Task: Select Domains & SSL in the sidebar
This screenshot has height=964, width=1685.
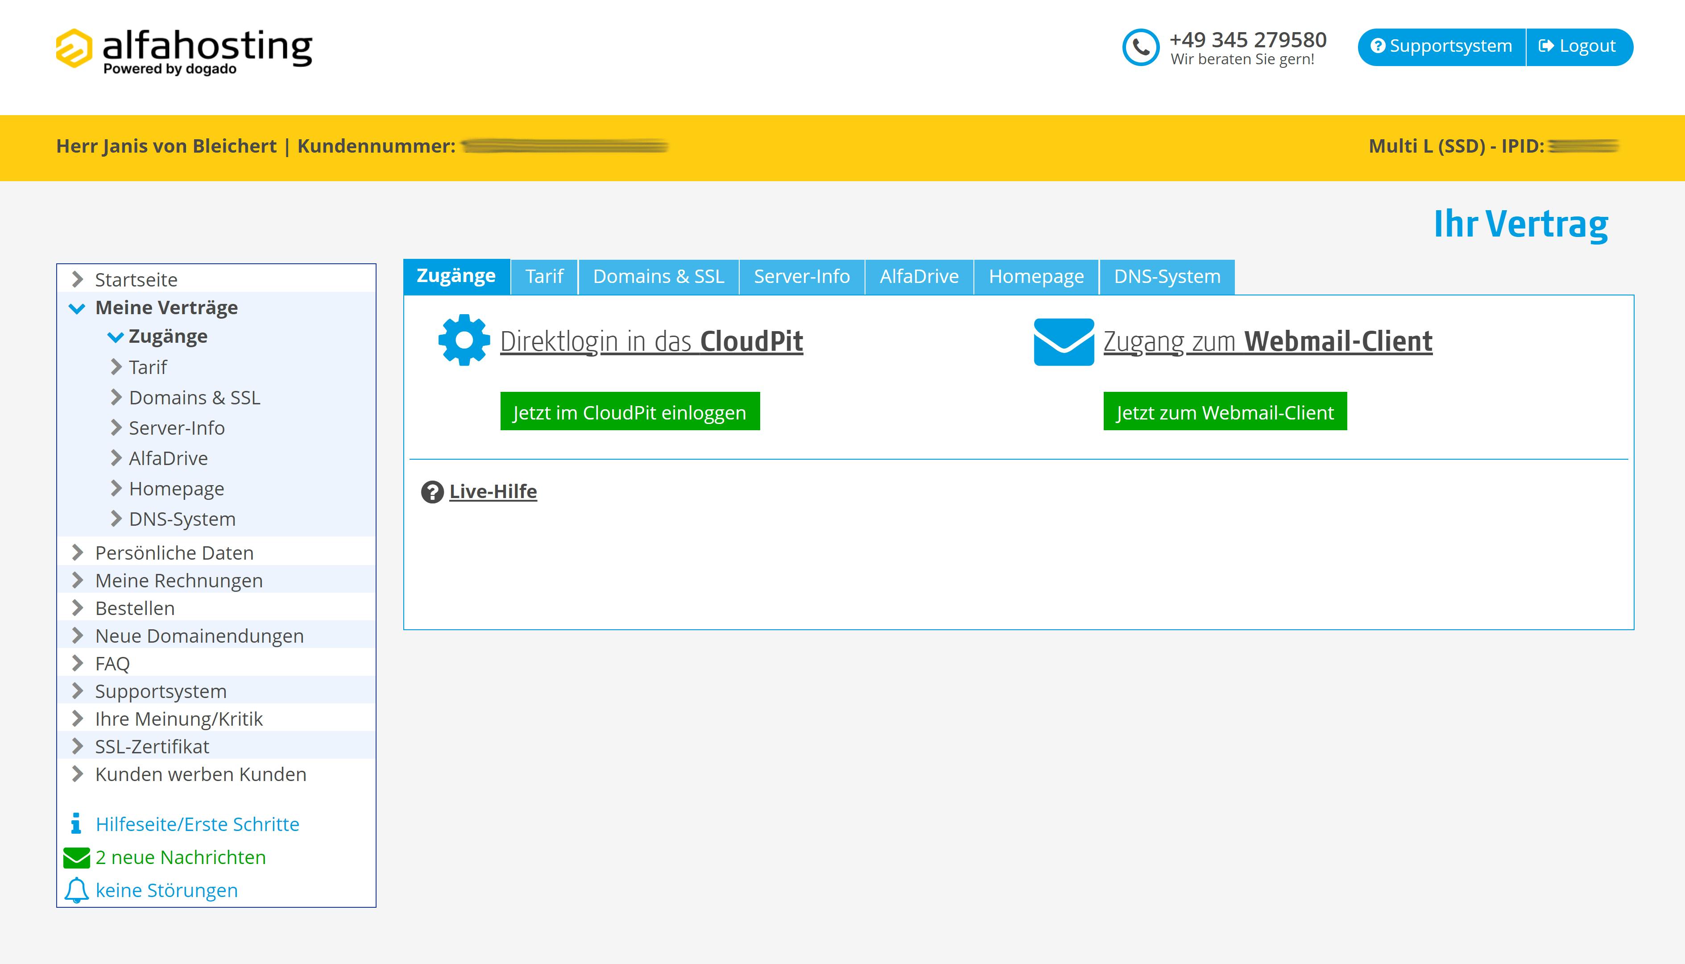Action: click(x=195, y=397)
